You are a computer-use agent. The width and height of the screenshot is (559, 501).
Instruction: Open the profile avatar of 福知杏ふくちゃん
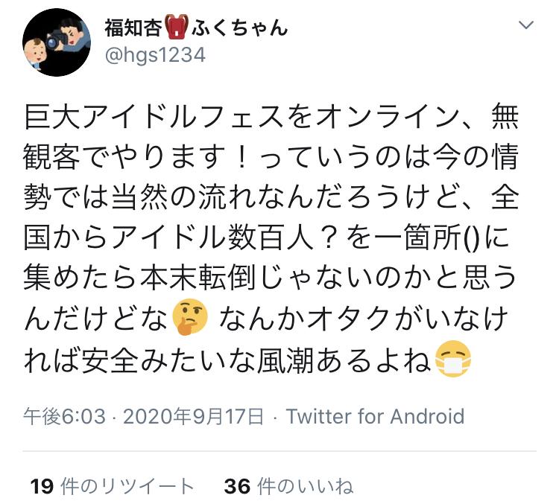(57, 42)
